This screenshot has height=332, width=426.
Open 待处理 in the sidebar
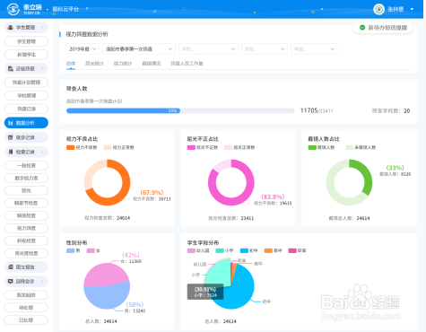[26, 308]
